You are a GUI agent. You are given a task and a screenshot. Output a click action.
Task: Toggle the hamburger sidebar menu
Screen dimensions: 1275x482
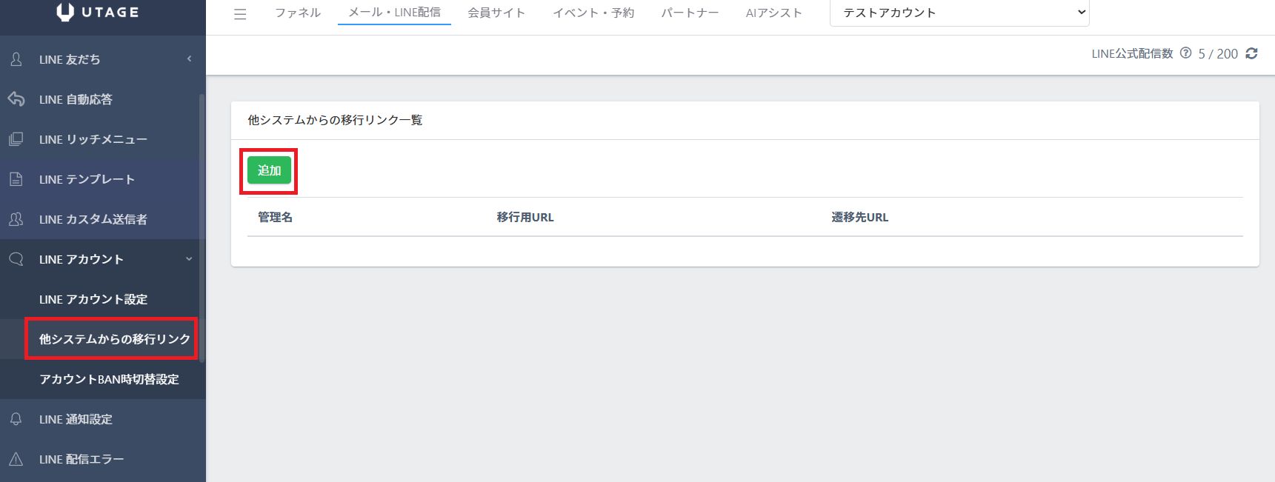[240, 14]
